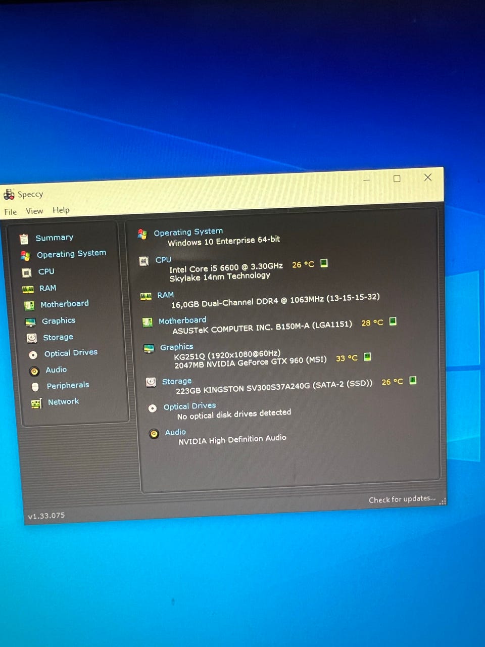Open the Help menu
Screen dimensions: 485x647
pyautogui.click(x=61, y=210)
